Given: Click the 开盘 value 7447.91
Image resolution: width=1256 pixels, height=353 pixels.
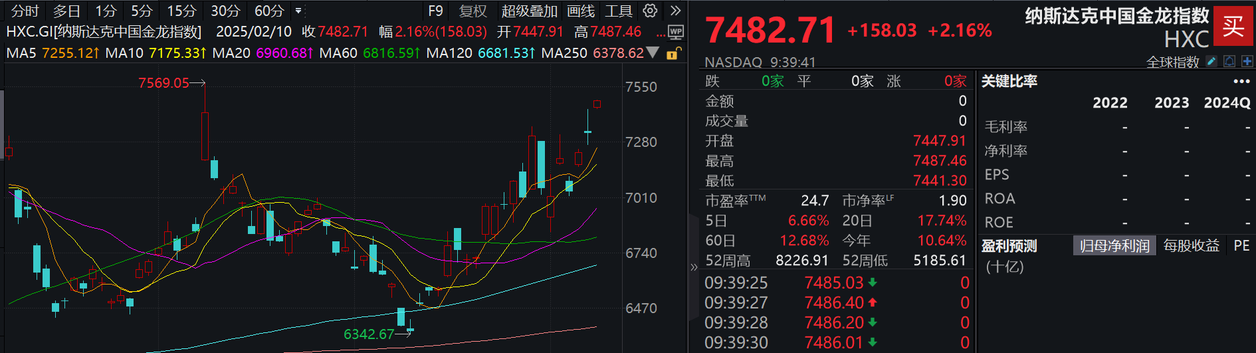Looking at the screenshot, I should point(940,141).
